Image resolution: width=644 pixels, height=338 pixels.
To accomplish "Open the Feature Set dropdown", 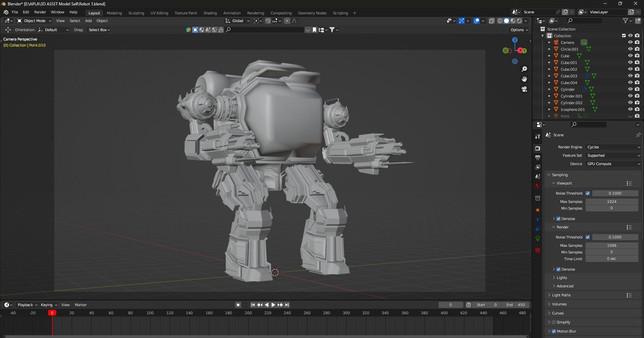I will [x=613, y=155].
